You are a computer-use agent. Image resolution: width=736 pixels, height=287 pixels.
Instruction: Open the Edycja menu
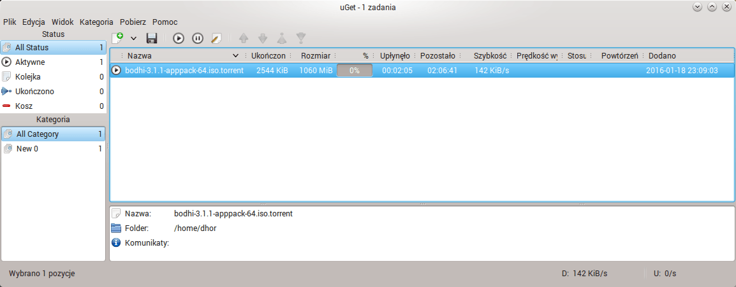(34, 22)
